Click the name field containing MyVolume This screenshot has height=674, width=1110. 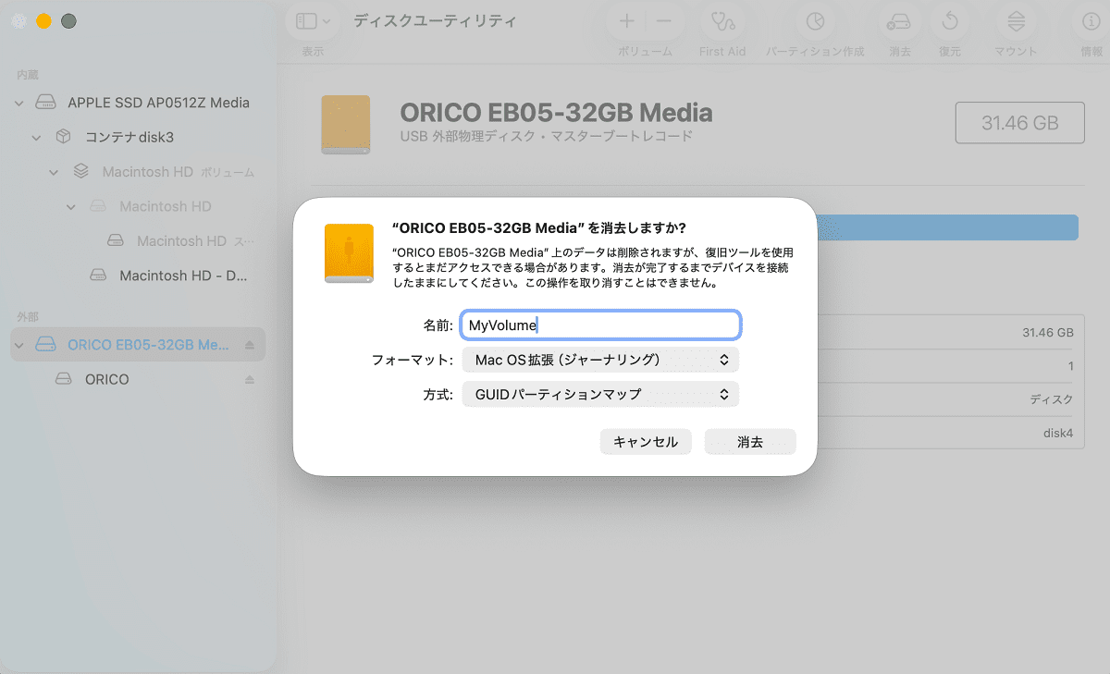coord(600,325)
